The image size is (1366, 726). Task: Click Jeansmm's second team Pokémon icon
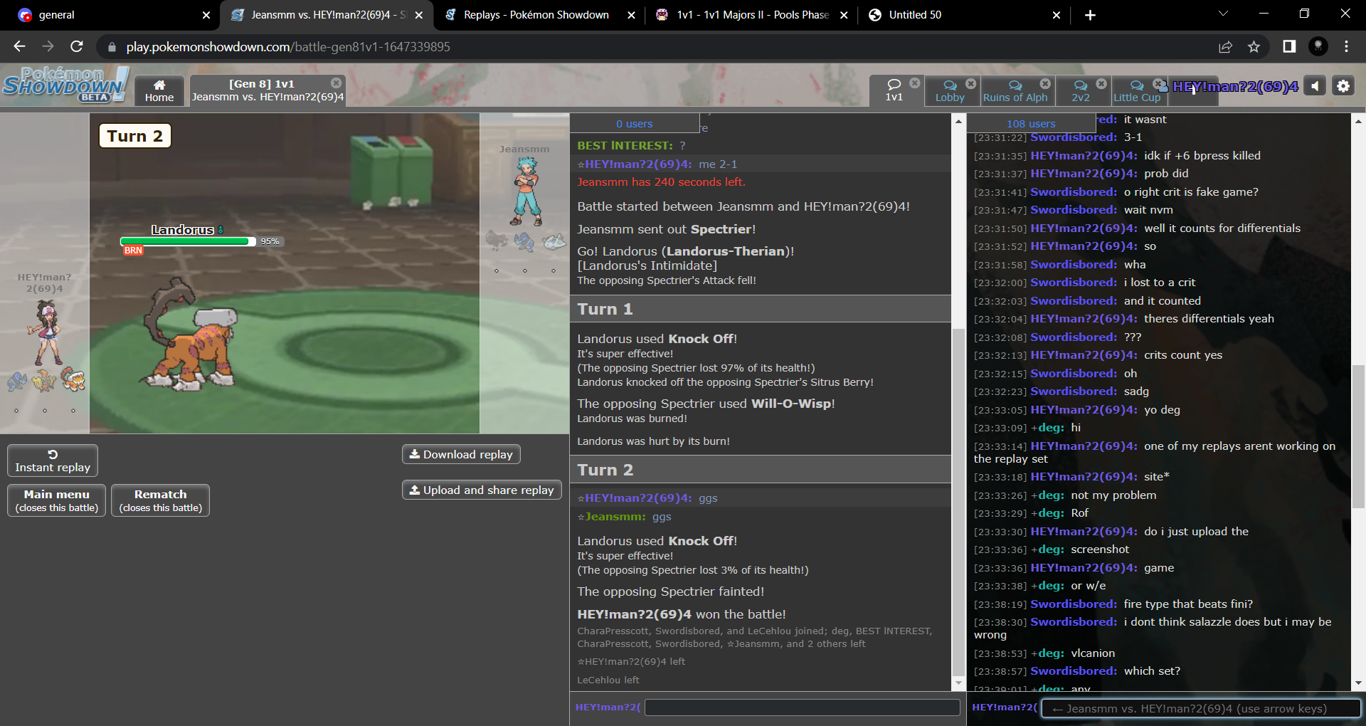[x=525, y=241]
